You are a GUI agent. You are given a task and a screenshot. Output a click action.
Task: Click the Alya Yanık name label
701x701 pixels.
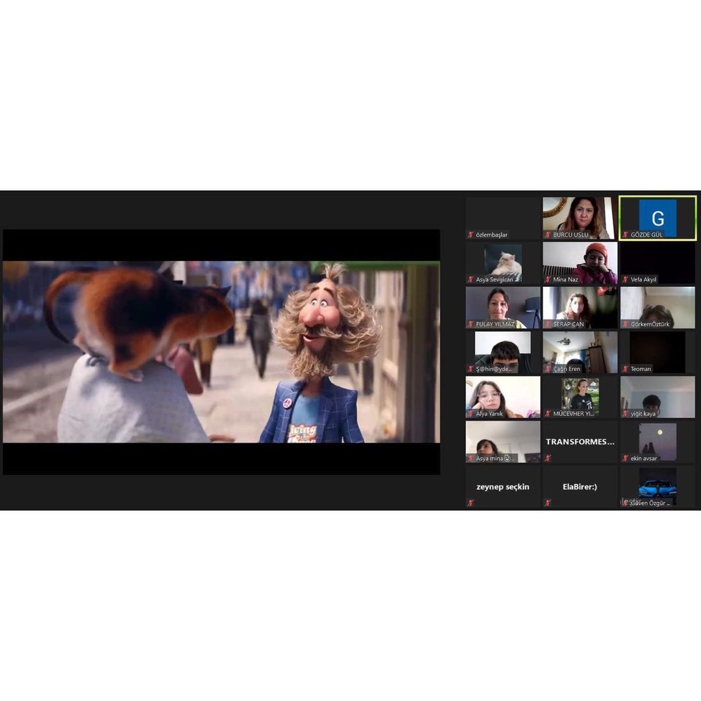(489, 413)
